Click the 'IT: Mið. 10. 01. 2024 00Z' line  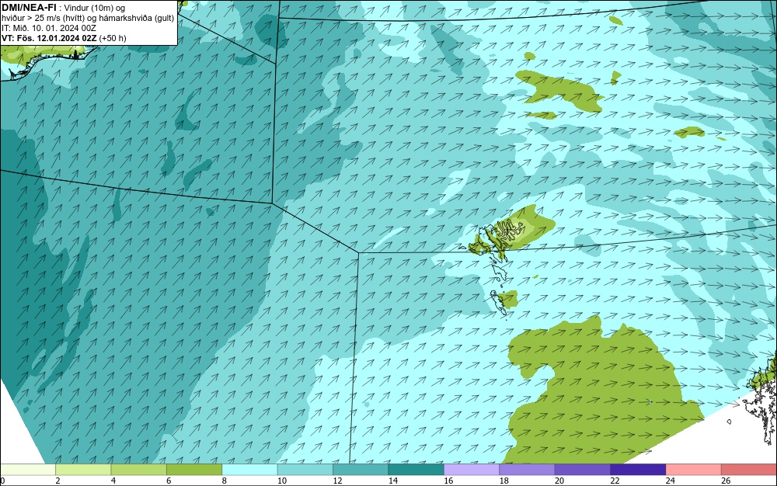pos(48,28)
